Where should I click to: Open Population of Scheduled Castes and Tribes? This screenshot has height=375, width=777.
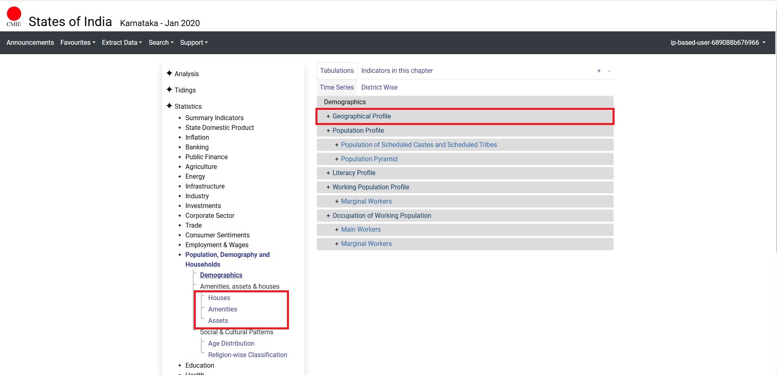tap(418, 145)
